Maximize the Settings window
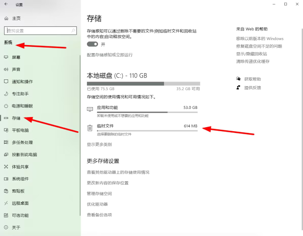 click(286, 4)
